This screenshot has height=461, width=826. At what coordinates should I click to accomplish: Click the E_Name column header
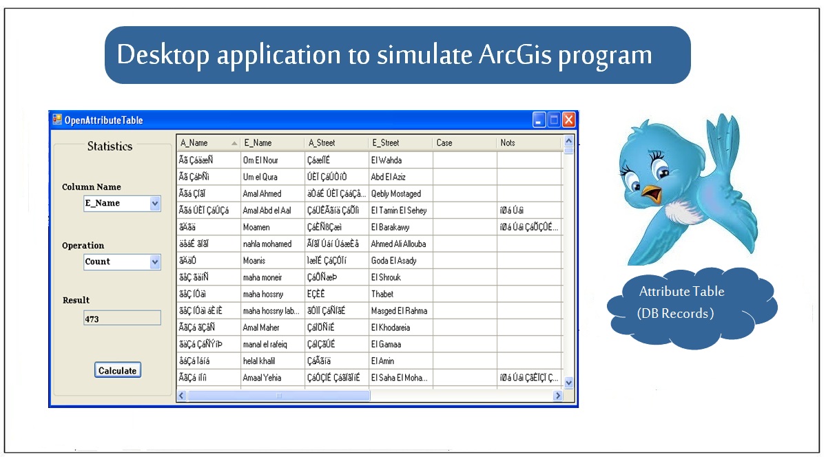[x=271, y=143]
